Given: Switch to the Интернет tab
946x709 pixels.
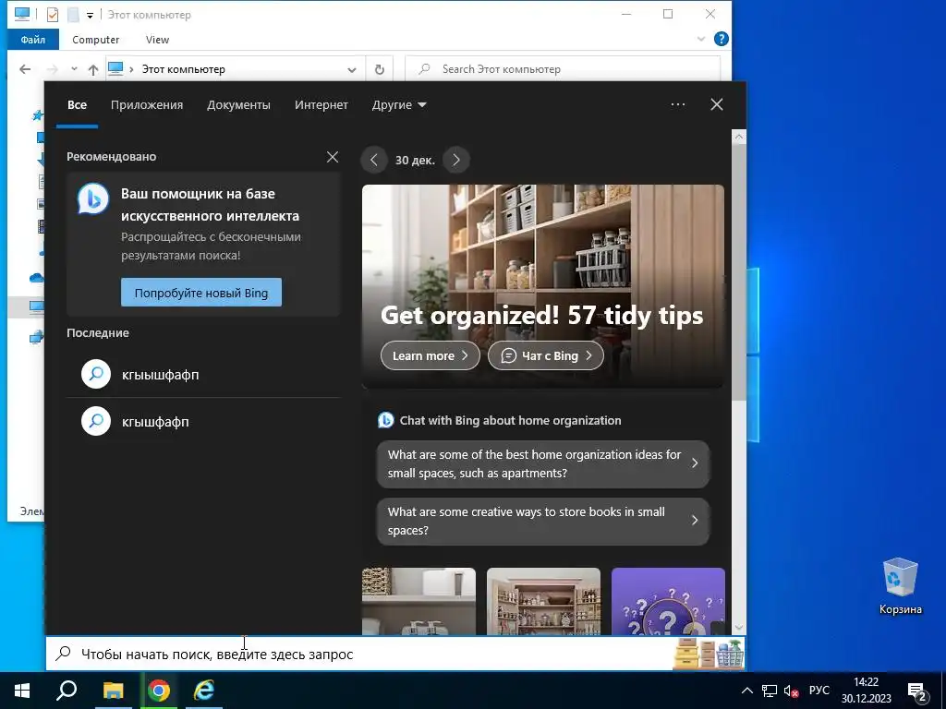Looking at the screenshot, I should click(x=321, y=105).
